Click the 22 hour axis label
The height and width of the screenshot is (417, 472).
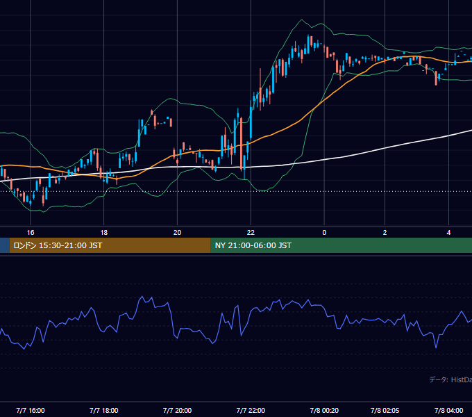point(251,233)
